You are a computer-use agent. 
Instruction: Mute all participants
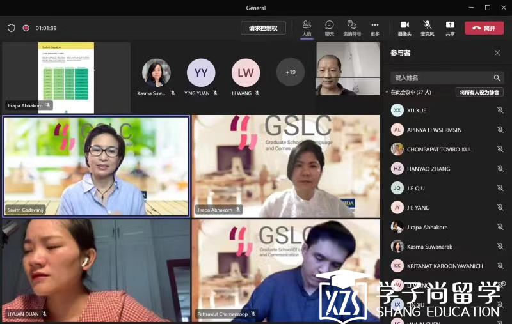pos(479,93)
